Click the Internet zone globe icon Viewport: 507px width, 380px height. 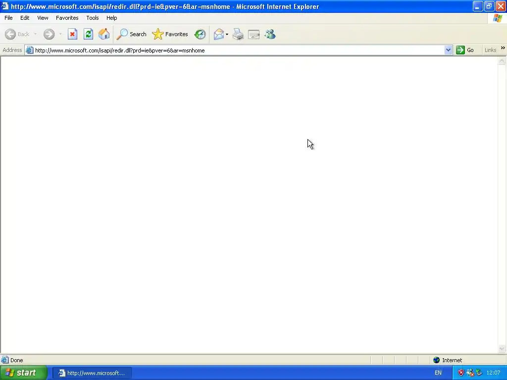point(437,360)
